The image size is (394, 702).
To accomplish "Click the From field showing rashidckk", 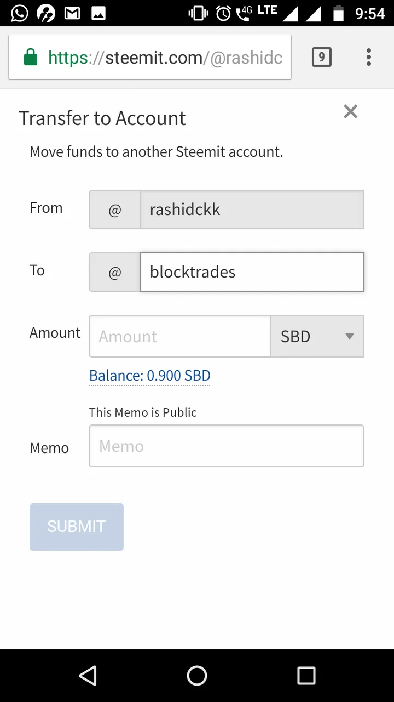I will [x=252, y=210].
